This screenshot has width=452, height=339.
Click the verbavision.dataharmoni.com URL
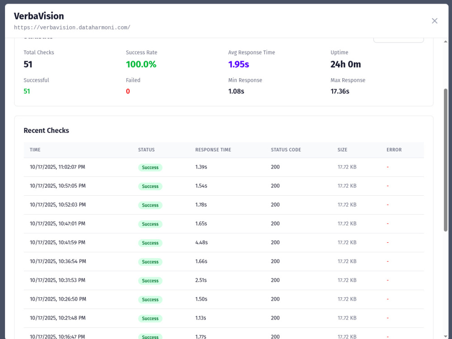[x=72, y=28]
